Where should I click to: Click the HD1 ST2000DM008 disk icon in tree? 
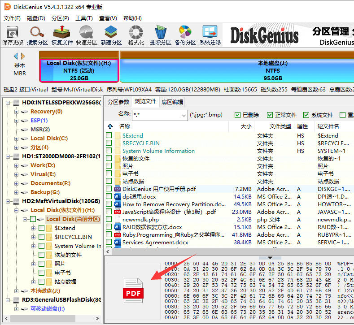pyautogui.click(x=16, y=156)
